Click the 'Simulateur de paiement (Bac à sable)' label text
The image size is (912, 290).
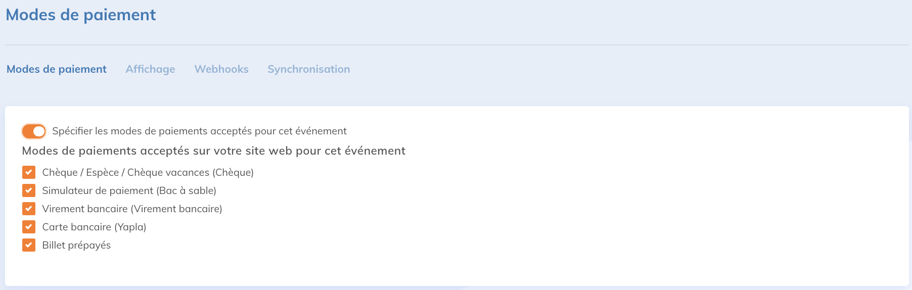point(129,191)
